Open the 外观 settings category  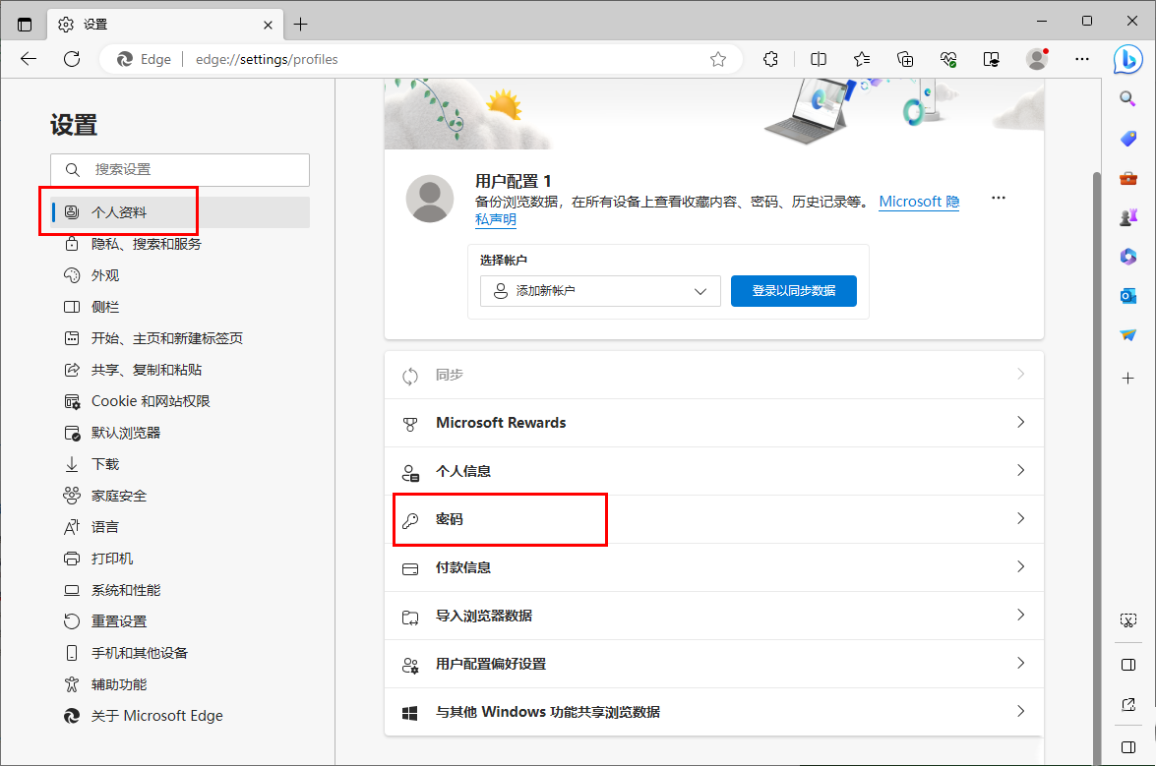[x=104, y=274]
